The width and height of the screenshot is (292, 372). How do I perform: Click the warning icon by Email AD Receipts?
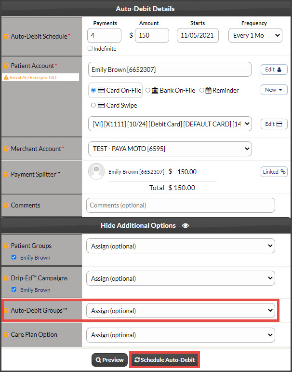[6, 77]
